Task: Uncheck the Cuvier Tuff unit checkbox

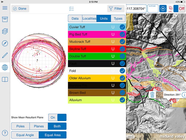Action: [x=122, y=27]
